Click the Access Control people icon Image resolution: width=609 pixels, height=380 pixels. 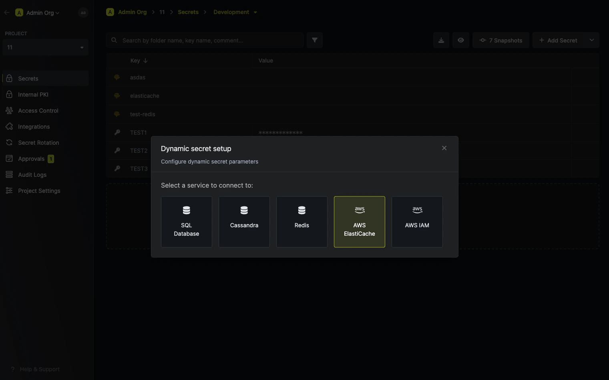[x=9, y=110]
